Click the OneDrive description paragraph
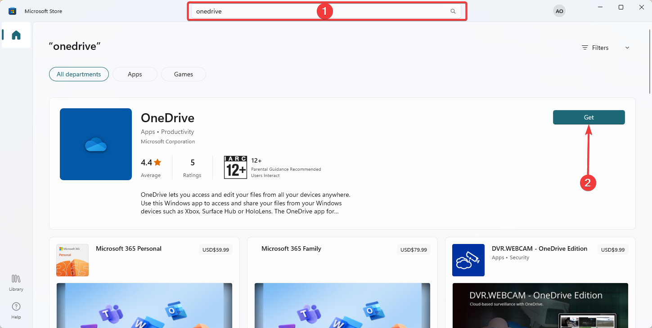The height and width of the screenshot is (328, 652). (246, 203)
